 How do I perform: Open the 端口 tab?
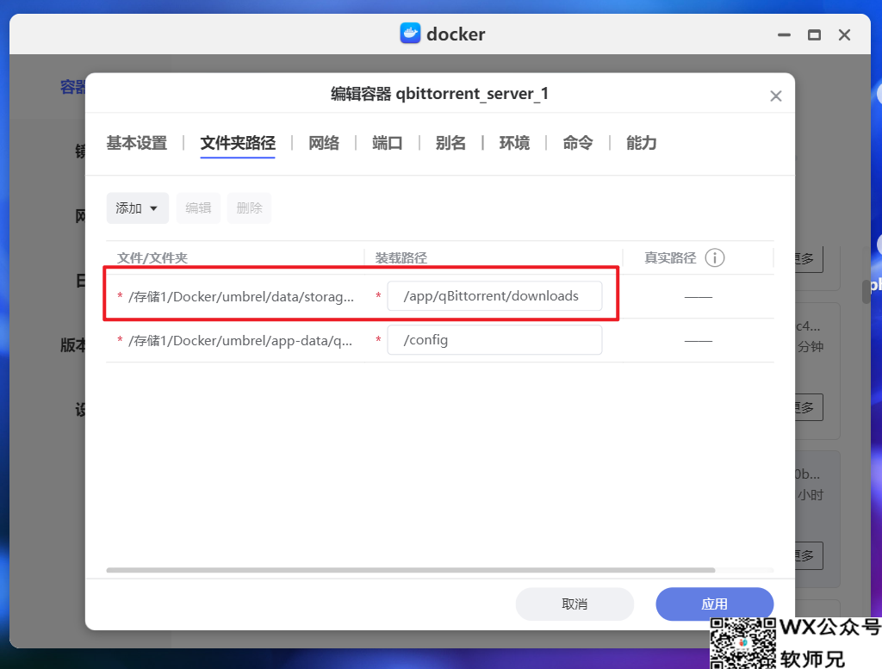click(x=387, y=143)
